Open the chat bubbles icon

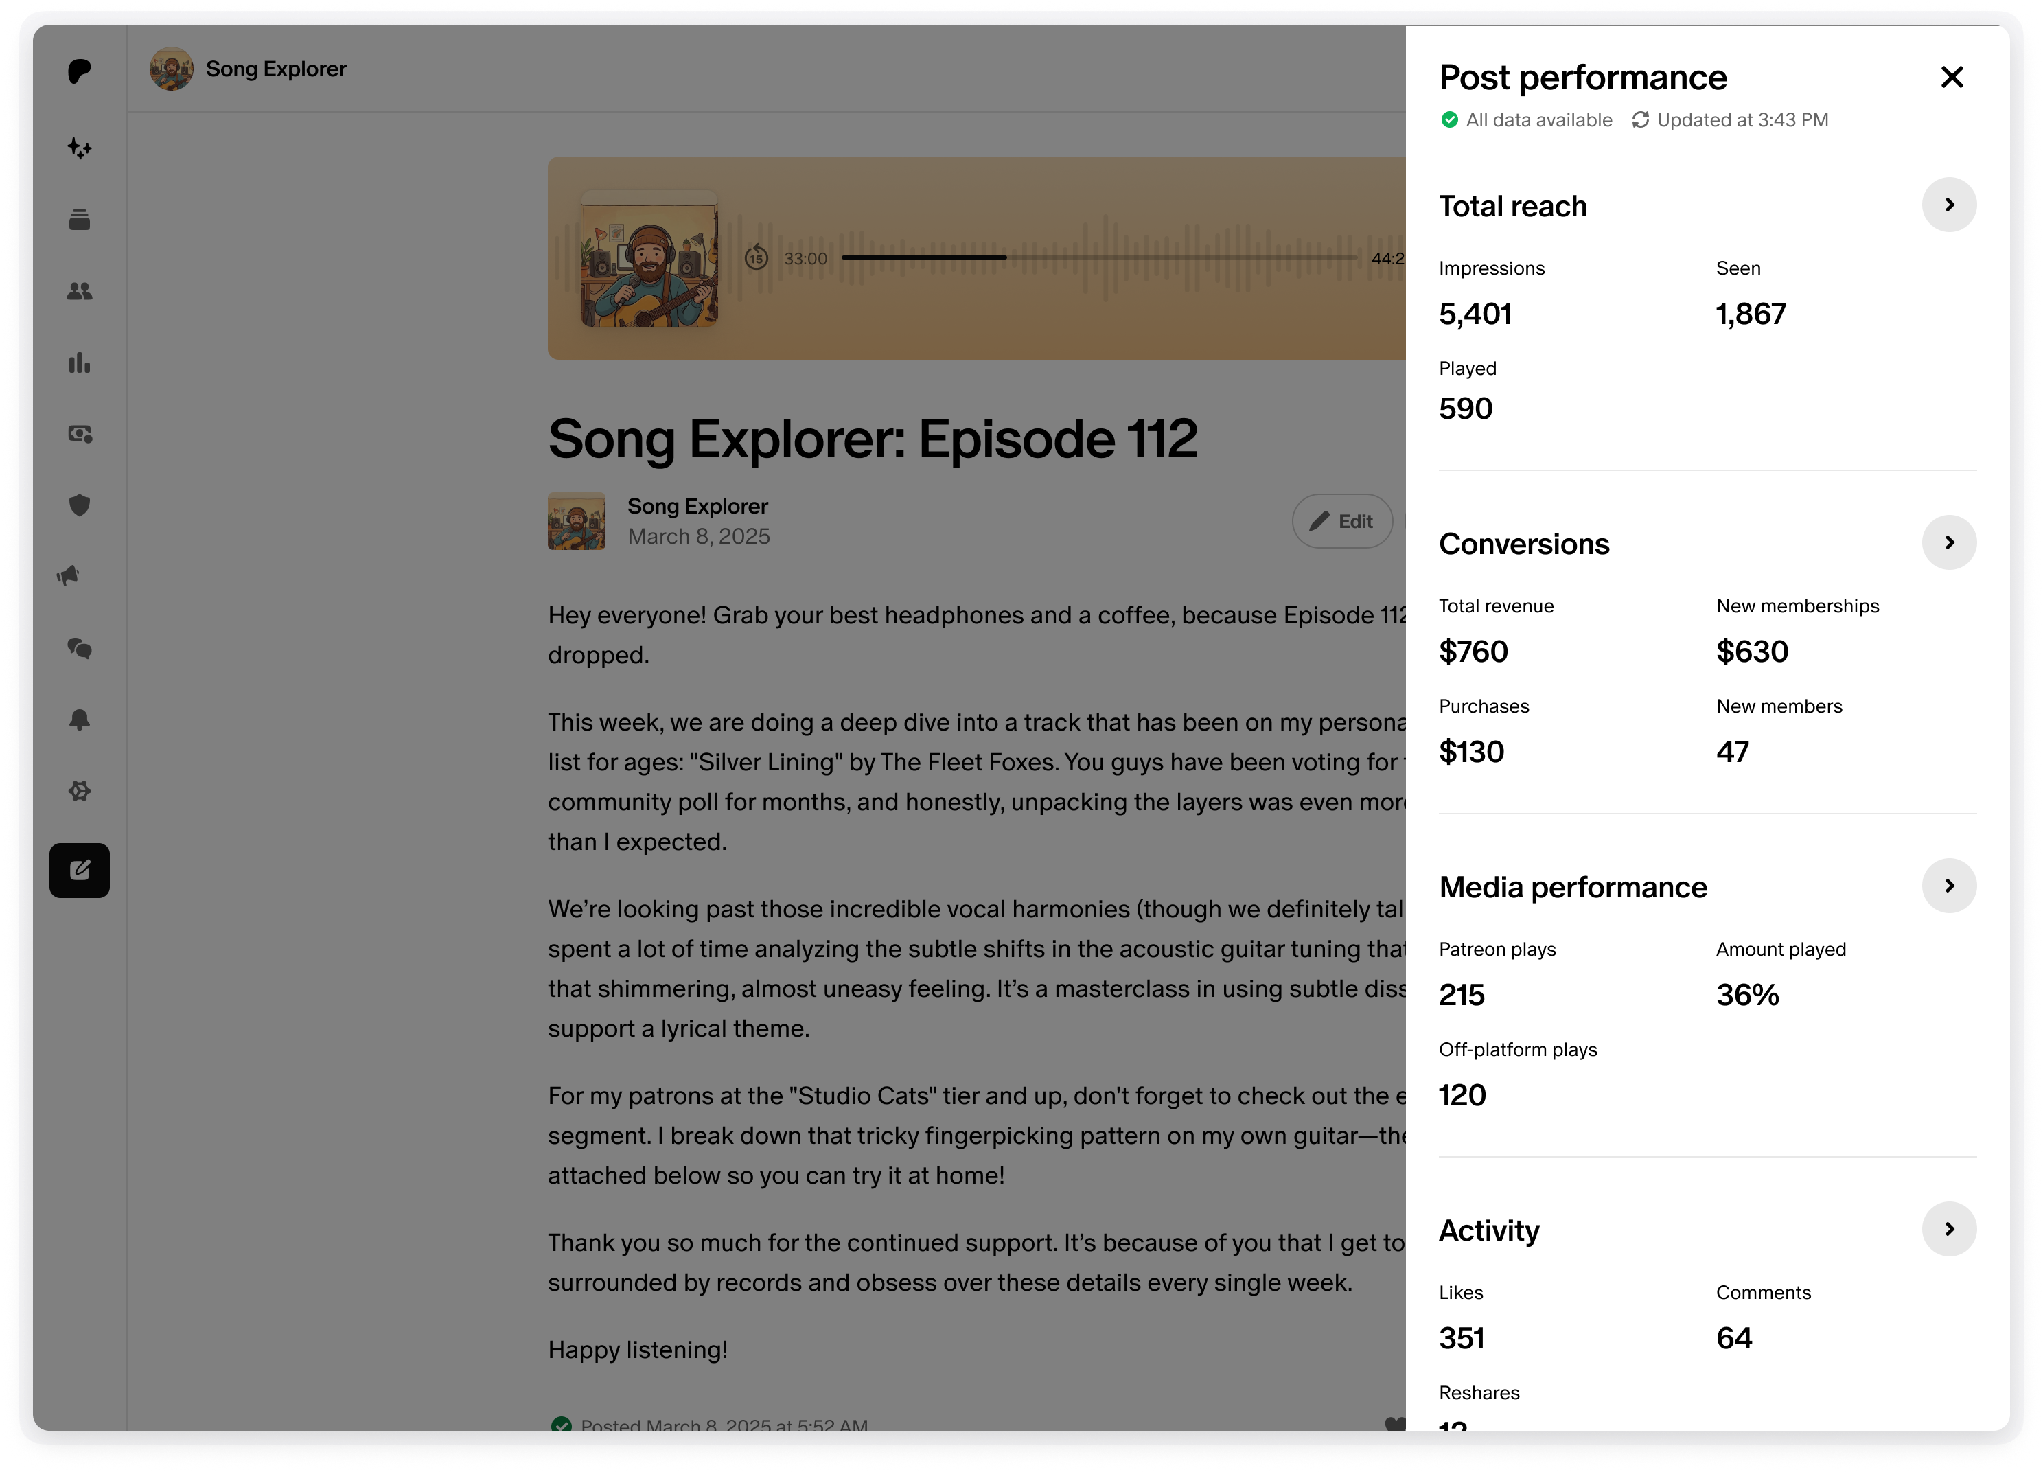[x=79, y=647]
